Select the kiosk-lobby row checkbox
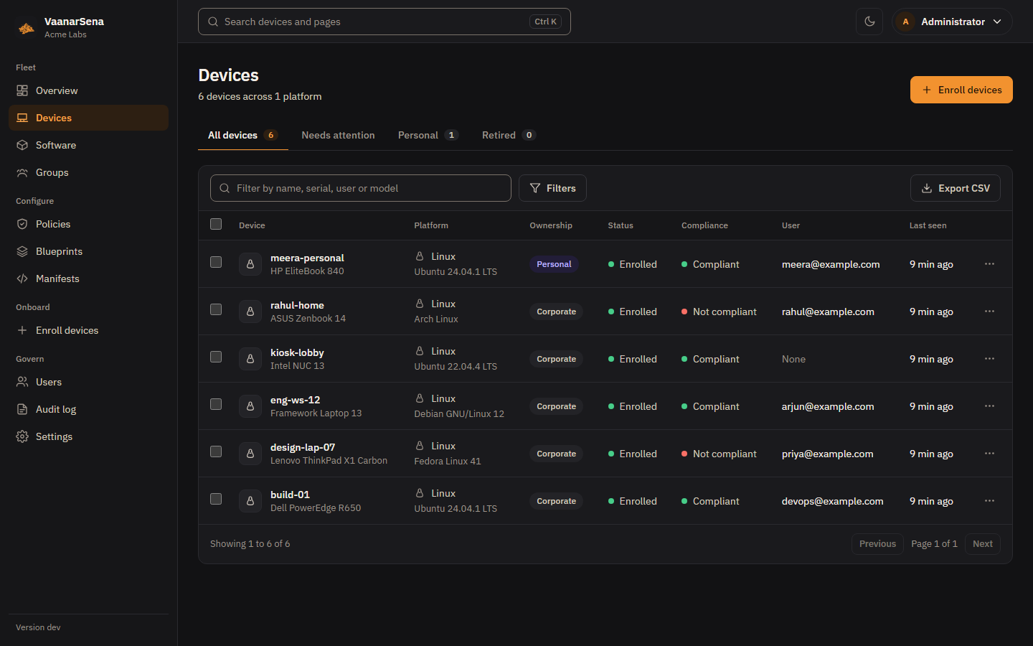This screenshot has height=646, width=1033. pos(216,357)
